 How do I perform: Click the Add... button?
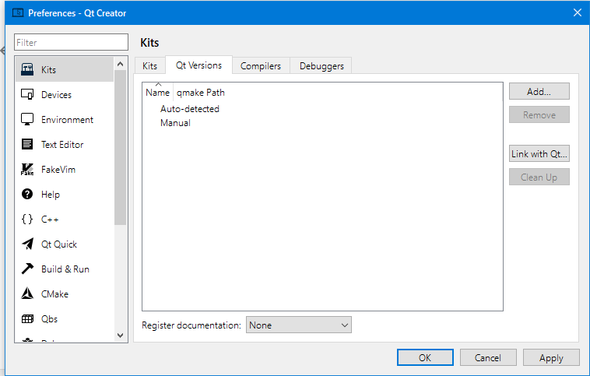[539, 91]
